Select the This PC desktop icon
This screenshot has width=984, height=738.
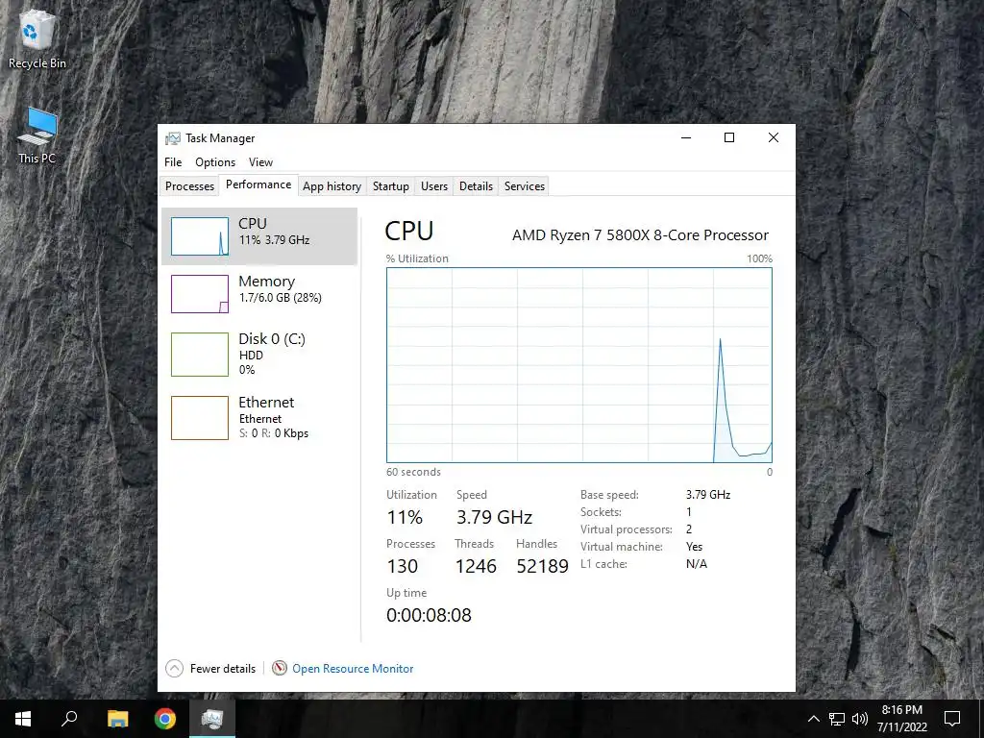pos(37,135)
